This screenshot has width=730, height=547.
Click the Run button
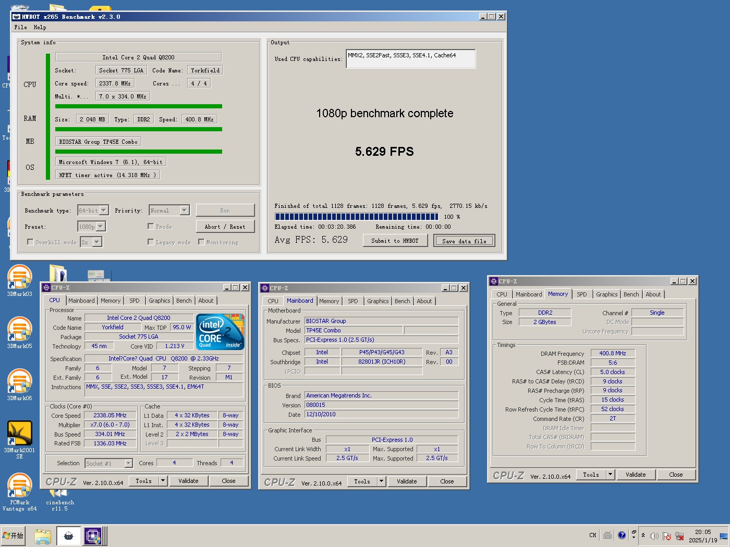(225, 210)
